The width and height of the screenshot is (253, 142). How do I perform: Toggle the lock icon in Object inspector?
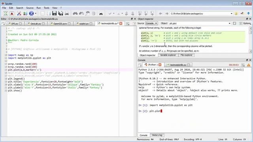(x=234, y=23)
